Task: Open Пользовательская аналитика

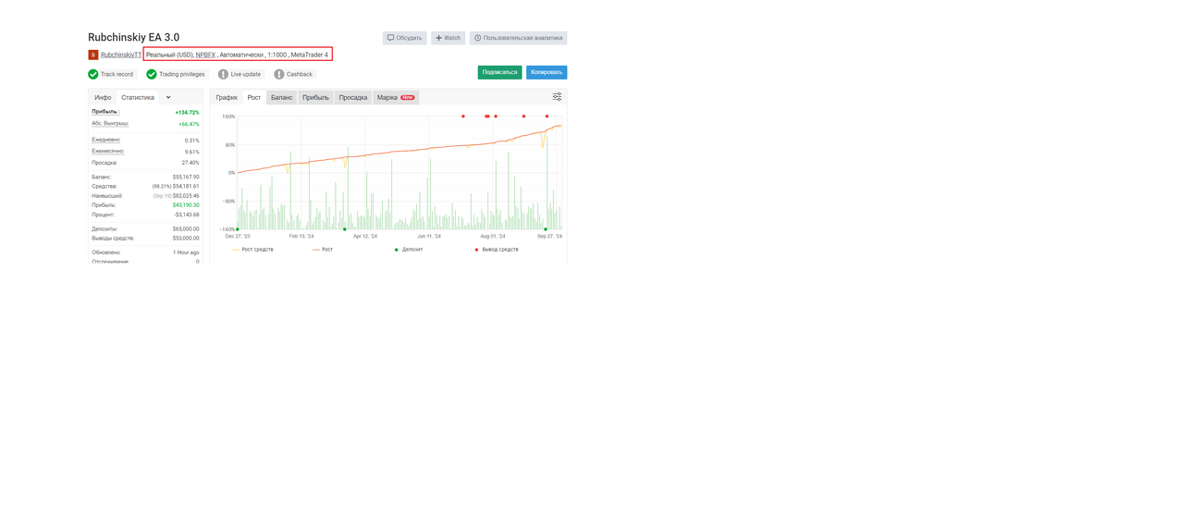Action: pos(518,38)
